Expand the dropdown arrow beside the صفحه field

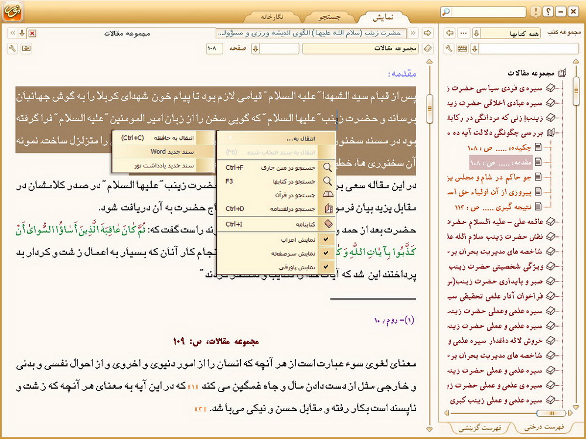click(x=255, y=49)
